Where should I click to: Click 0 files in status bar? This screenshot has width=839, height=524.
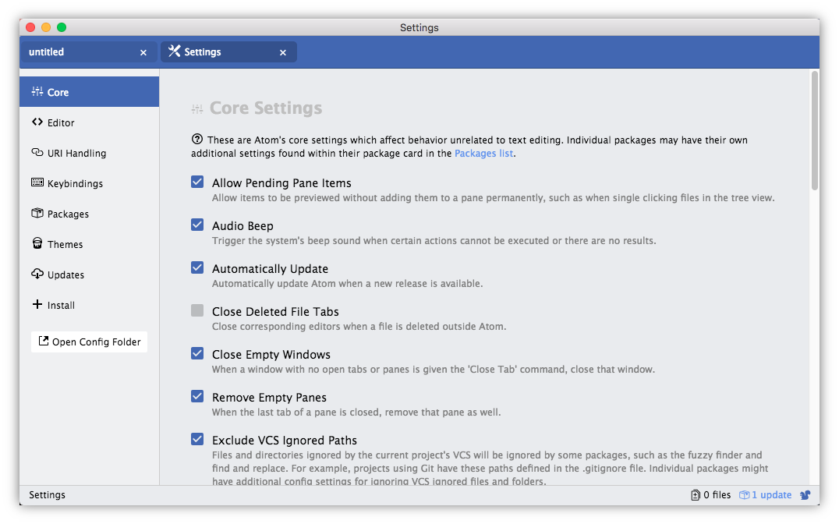coord(710,495)
